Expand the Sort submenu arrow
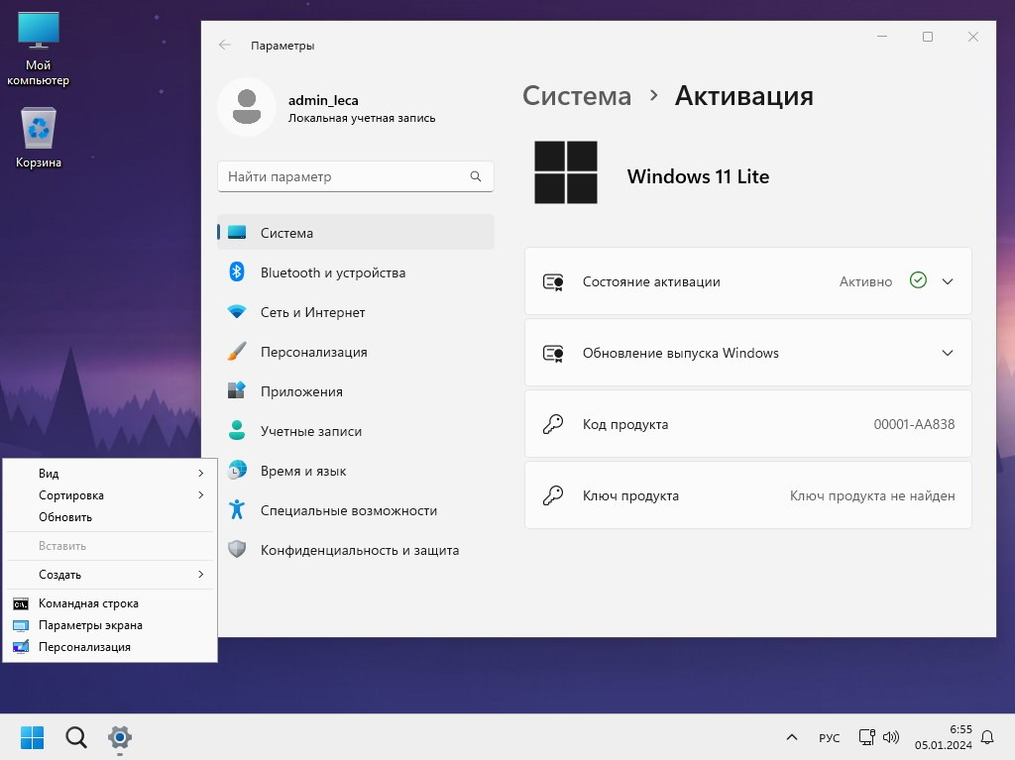 (x=201, y=495)
